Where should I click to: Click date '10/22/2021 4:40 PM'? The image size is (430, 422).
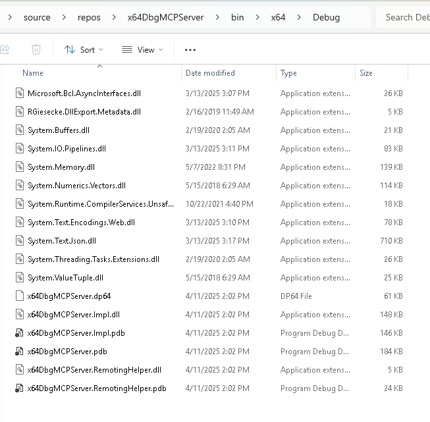219,203
